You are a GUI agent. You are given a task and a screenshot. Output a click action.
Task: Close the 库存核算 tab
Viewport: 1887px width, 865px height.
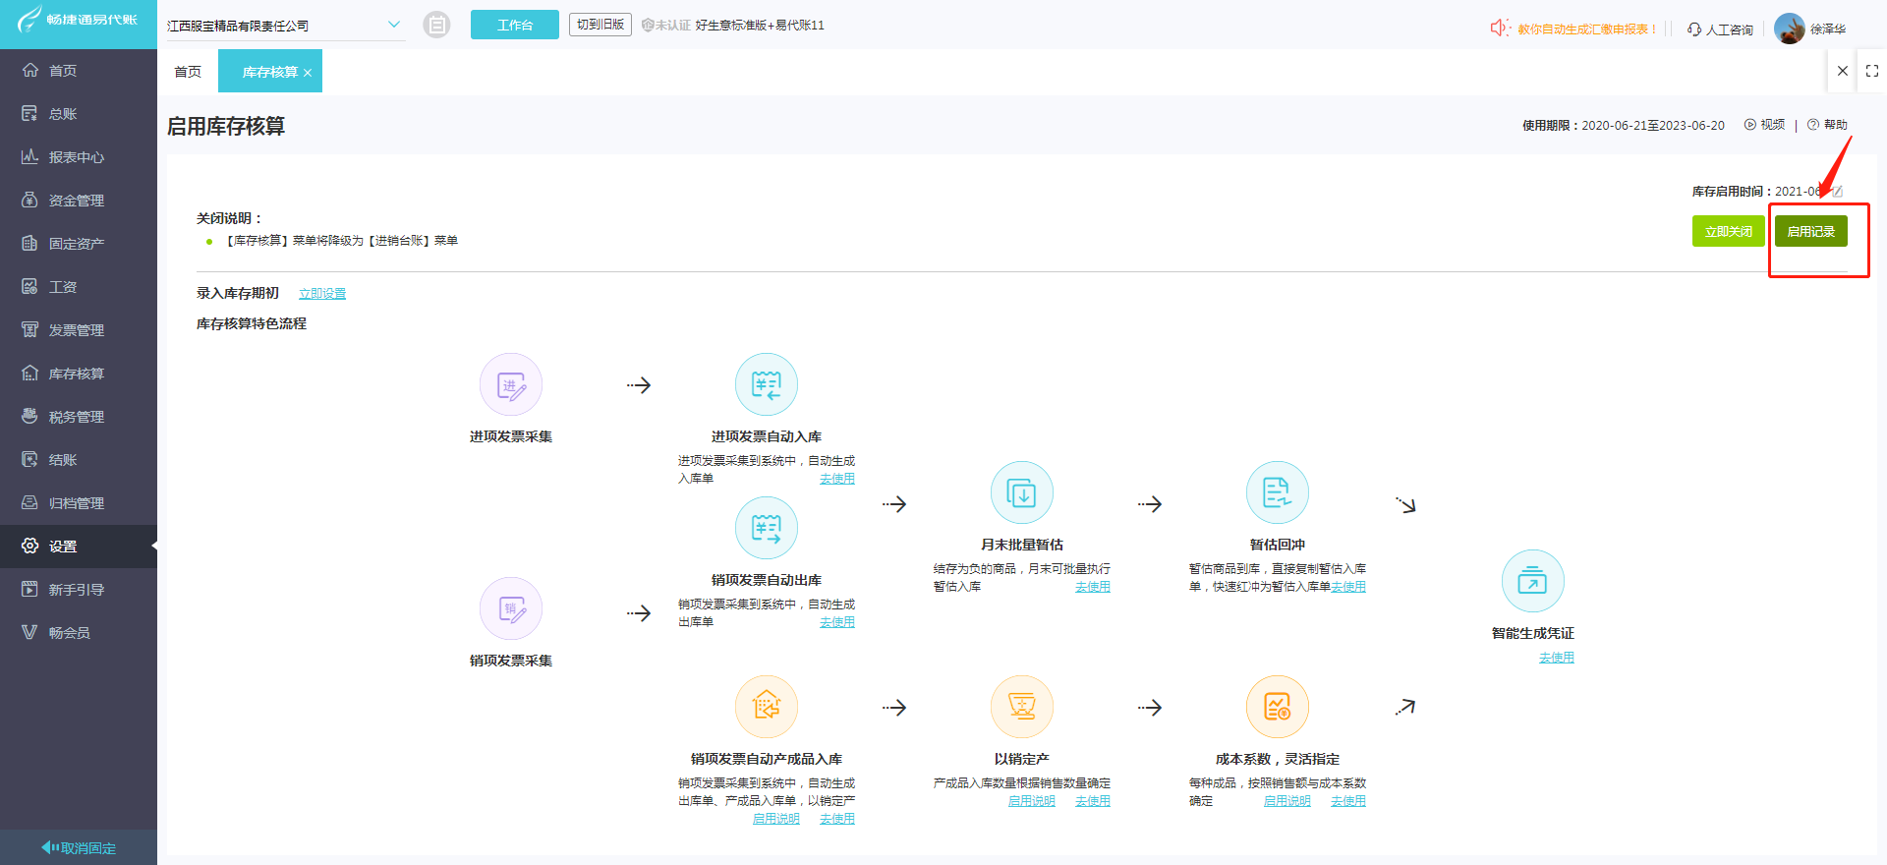308,73
